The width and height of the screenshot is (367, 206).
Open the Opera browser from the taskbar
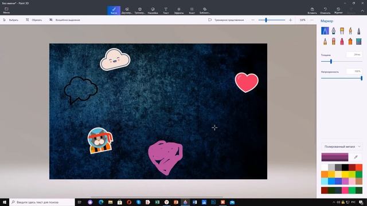[x=129, y=202]
